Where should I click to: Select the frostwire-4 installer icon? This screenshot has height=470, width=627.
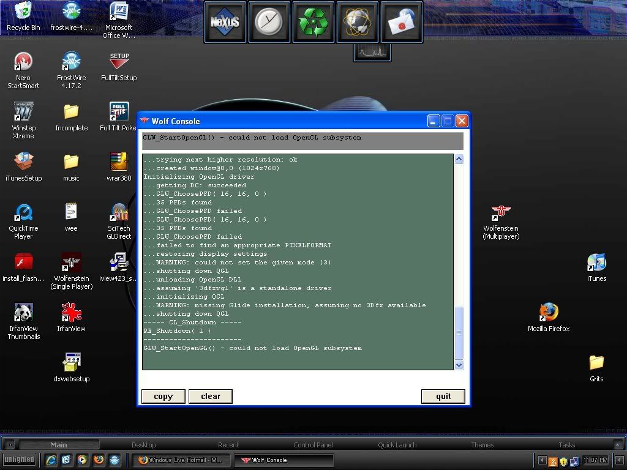[x=71, y=17]
